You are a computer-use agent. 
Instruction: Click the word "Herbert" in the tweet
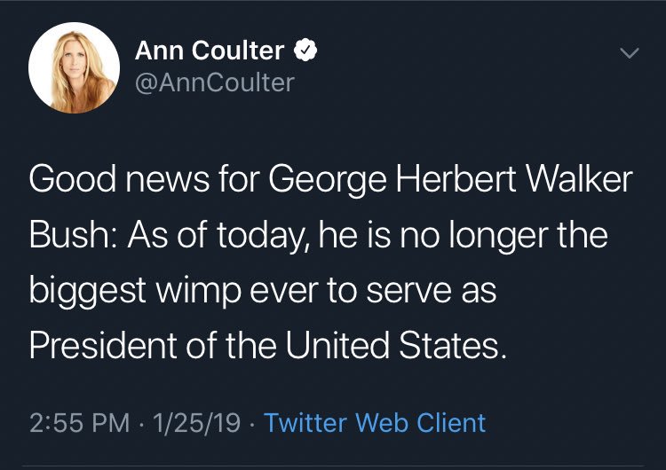(x=456, y=178)
